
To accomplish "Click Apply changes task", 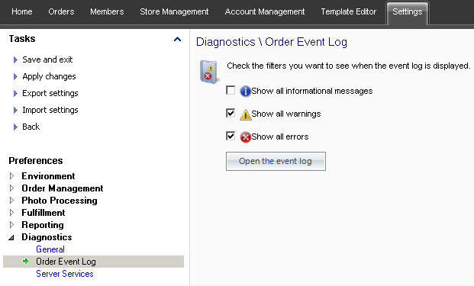I will pos(49,77).
